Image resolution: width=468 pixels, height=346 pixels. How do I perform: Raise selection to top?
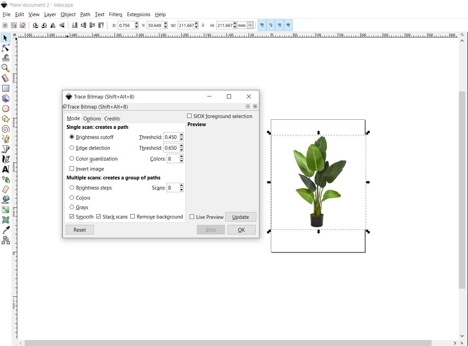101,25
